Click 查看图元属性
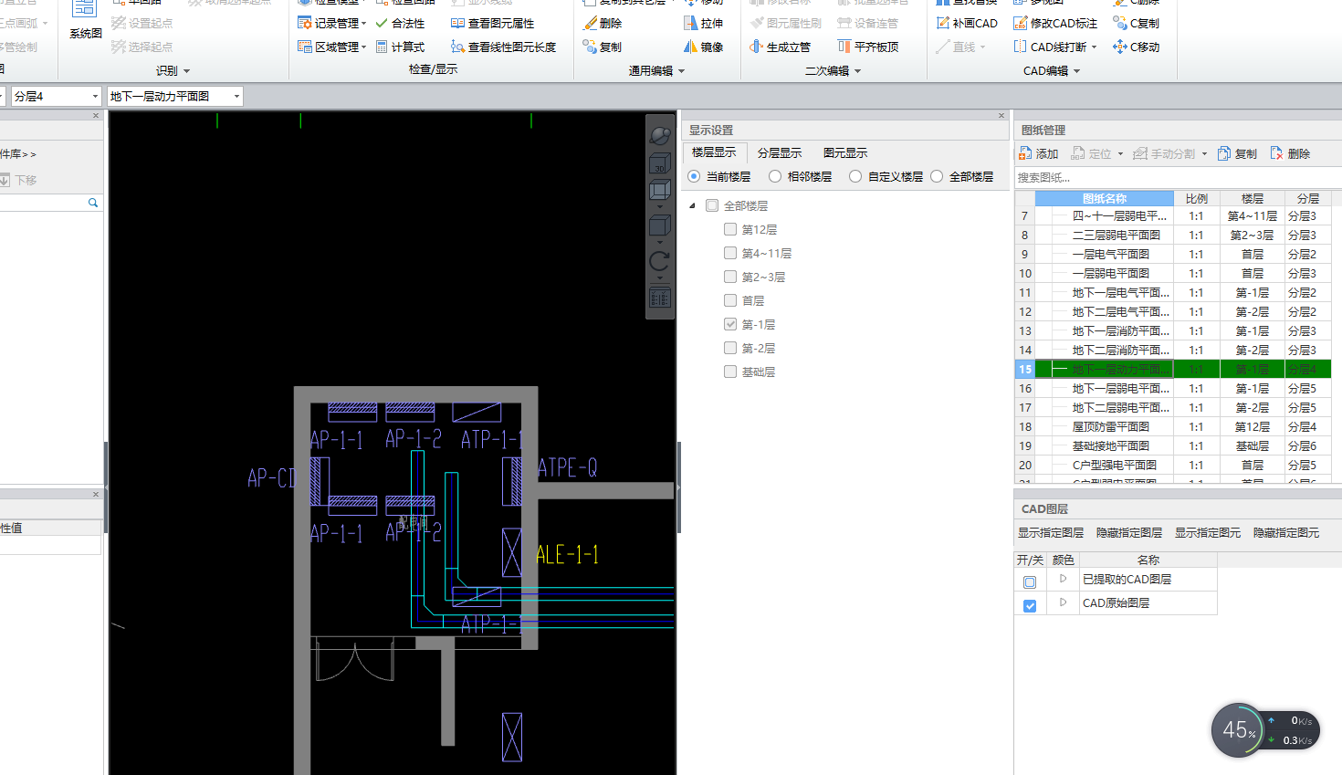Image resolution: width=1342 pixels, height=775 pixels. [493, 23]
